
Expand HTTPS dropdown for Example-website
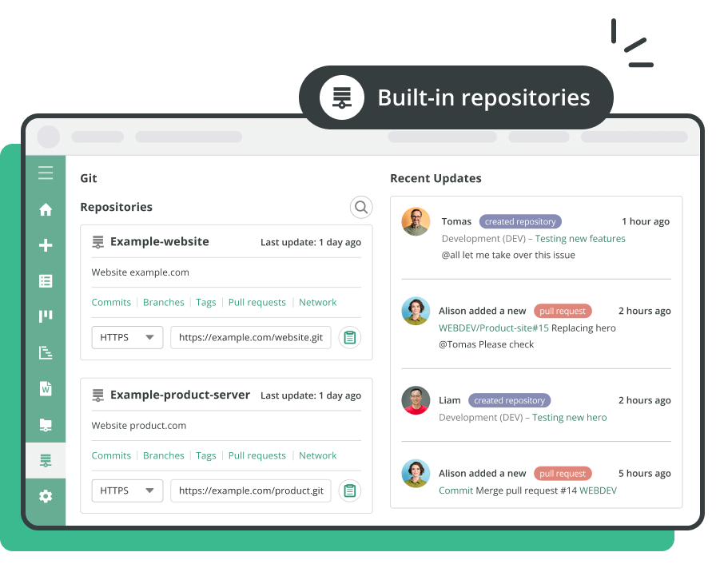point(128,338)
